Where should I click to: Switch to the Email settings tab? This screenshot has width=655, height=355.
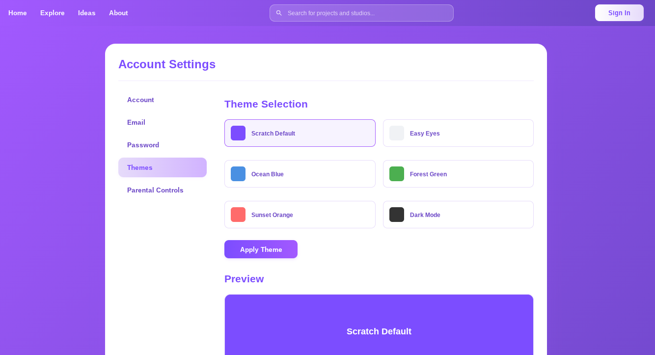(x=136, y=122)
